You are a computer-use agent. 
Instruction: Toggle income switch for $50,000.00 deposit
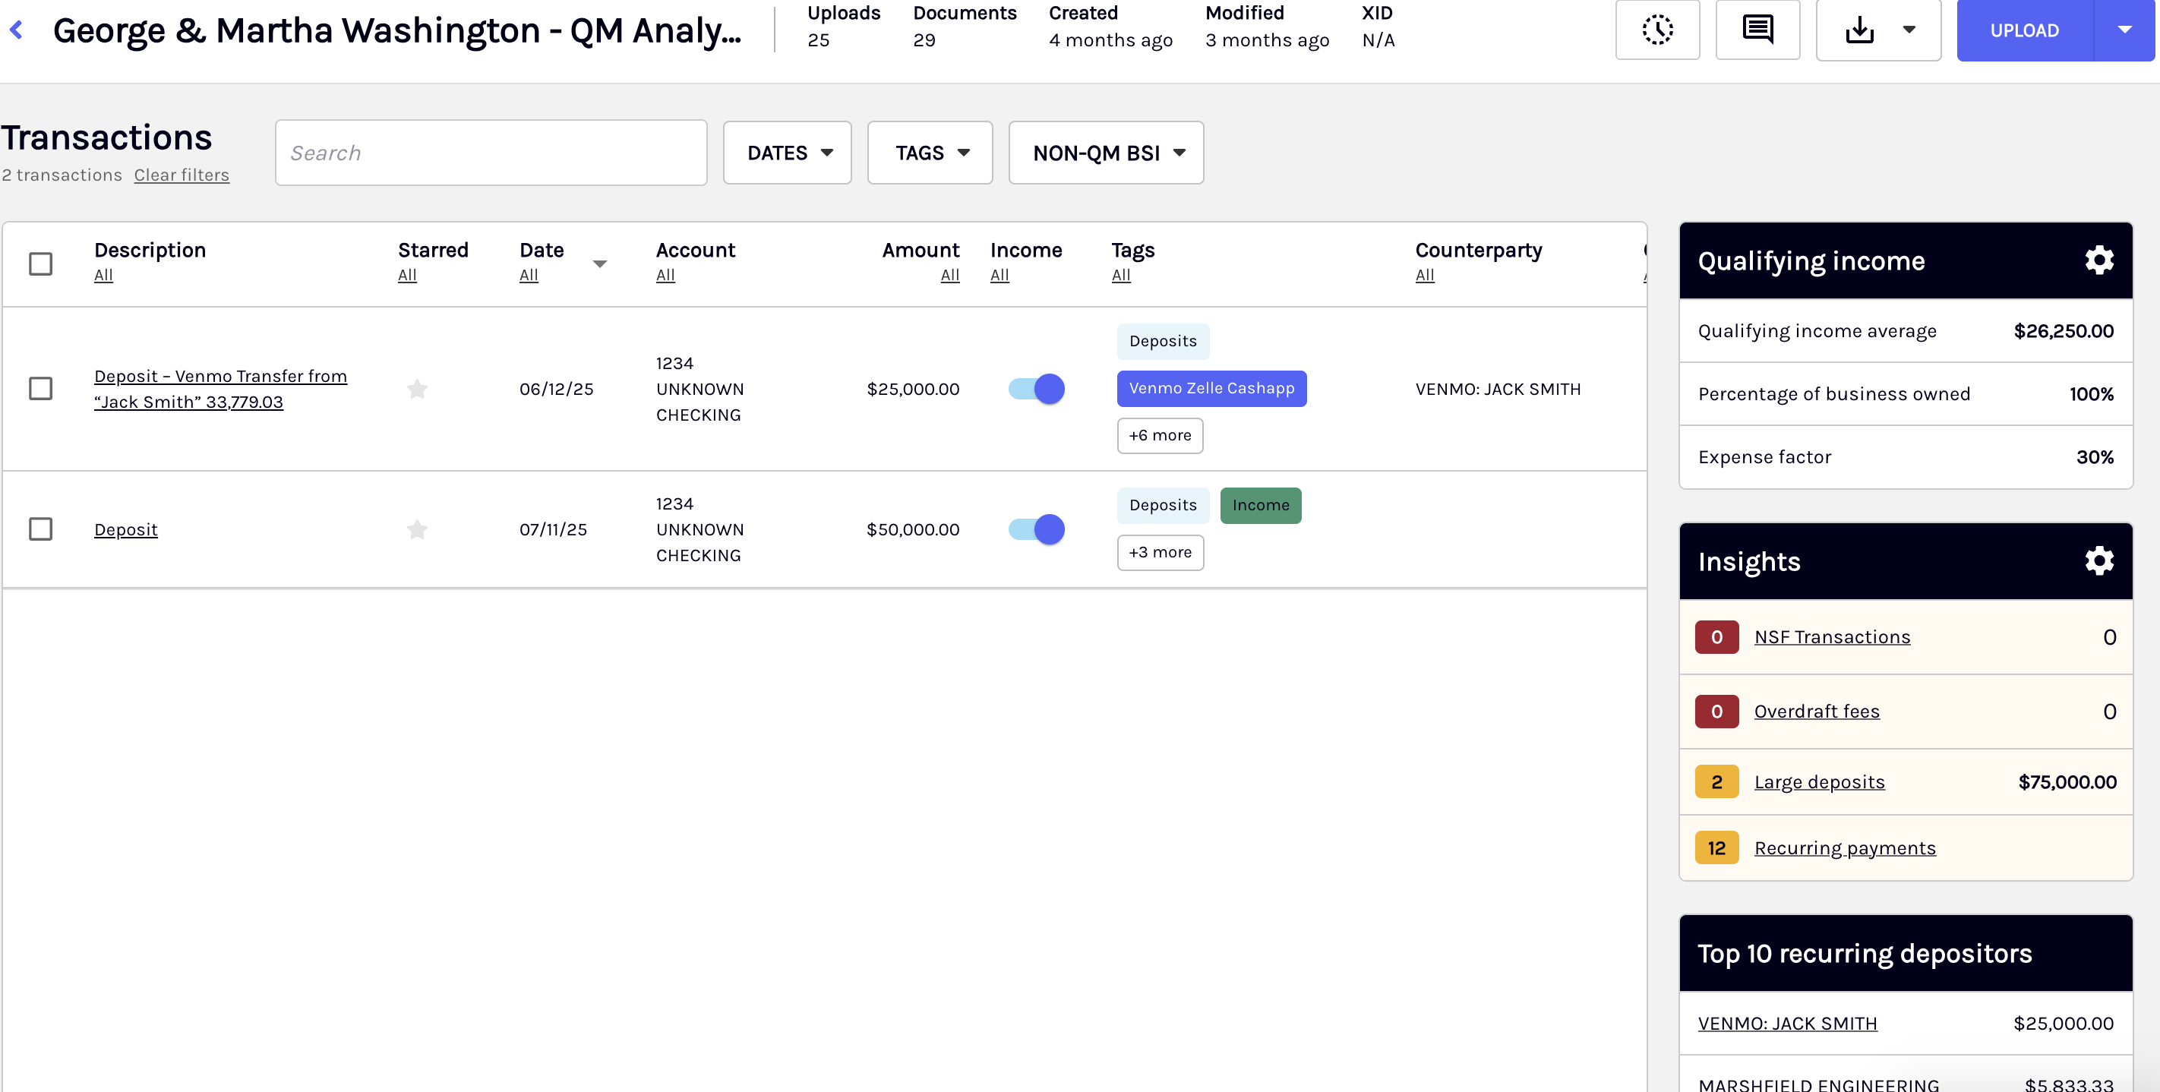click(x=1037, y=529)
